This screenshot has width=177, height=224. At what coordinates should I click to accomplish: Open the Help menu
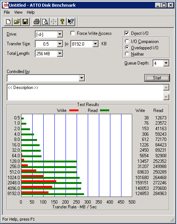tap(30, 13)
